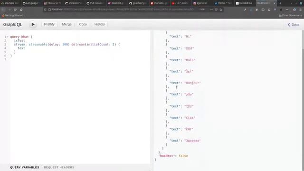Switch to the Version tab
This screenshot has width=304, height=171.
click(74, 3)
